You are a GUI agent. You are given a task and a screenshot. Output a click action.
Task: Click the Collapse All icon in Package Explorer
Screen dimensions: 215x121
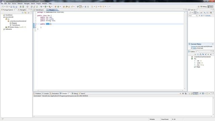tap(23, 12)
